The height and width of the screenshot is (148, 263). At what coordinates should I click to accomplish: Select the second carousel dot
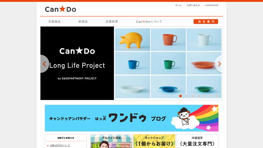click(186, 96)
